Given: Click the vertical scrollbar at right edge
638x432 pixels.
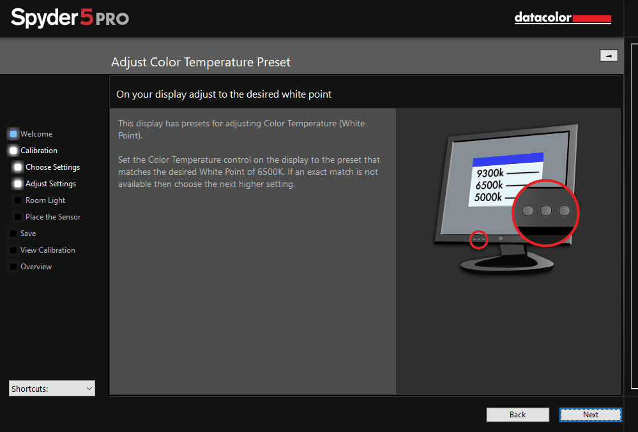Looking at the screenshot, I should [634, 216].
